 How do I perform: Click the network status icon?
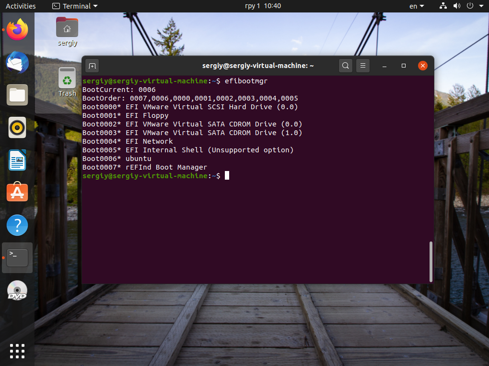click(x=443, y=6)
